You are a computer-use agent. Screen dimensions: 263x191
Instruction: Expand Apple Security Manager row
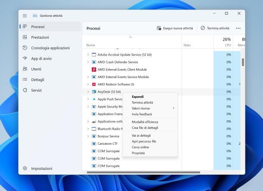(88, 106)
